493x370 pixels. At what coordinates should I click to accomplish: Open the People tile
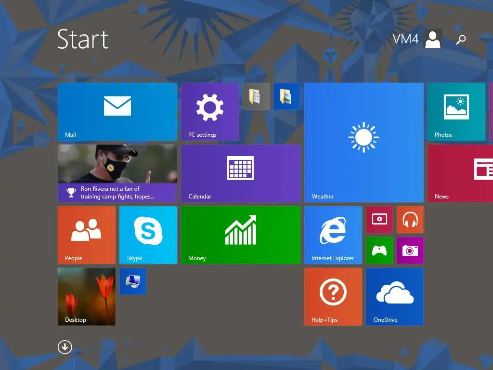click(87, 235)
